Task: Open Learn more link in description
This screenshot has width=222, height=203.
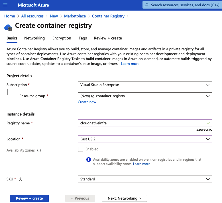Action: [x=130, y=64]
